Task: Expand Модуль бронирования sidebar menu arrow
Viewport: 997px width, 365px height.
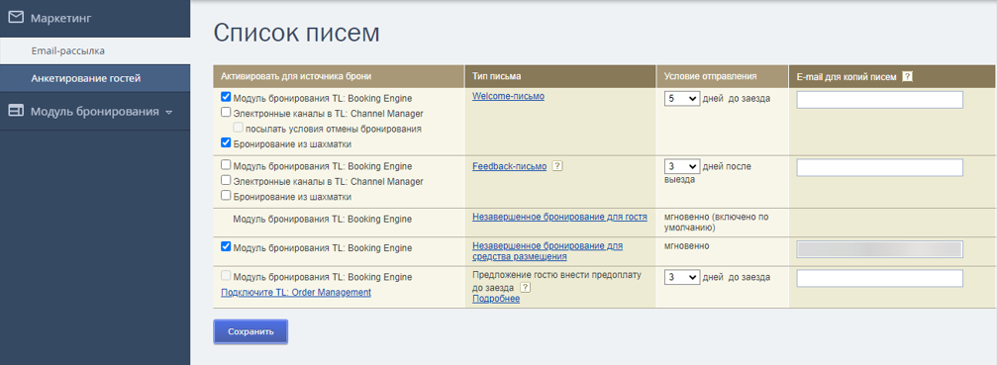Action: click(x=168, y=113)
